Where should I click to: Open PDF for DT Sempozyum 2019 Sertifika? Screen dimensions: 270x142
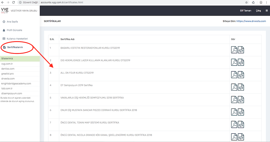pyautogui.click(x=234, y=87)
